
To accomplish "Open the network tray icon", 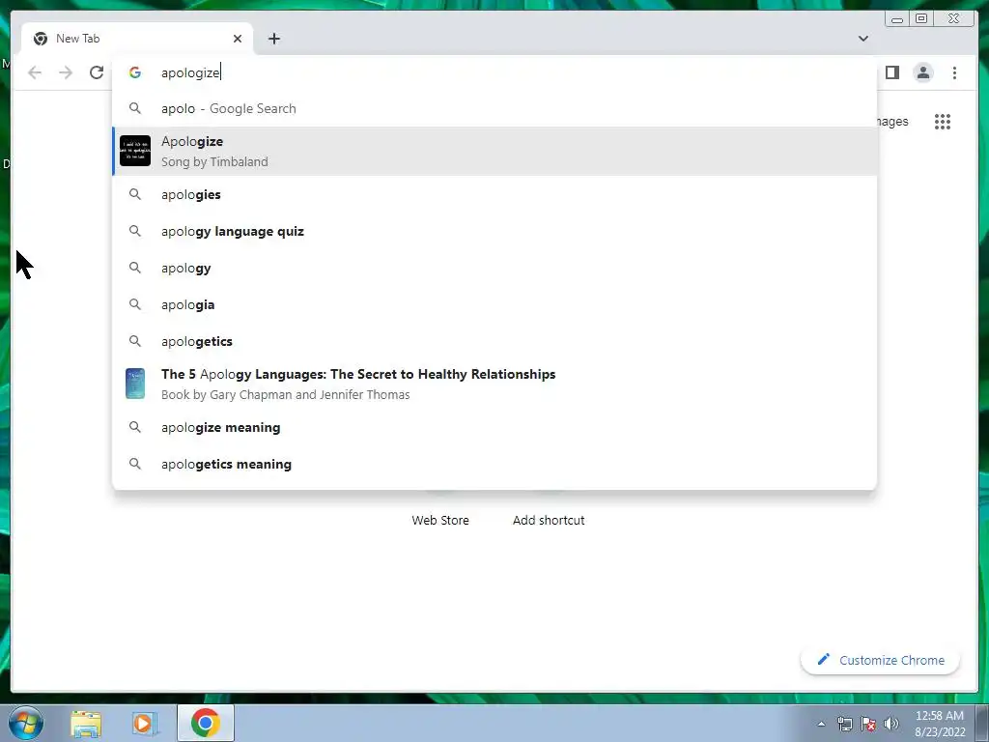I will click(844, 724).
